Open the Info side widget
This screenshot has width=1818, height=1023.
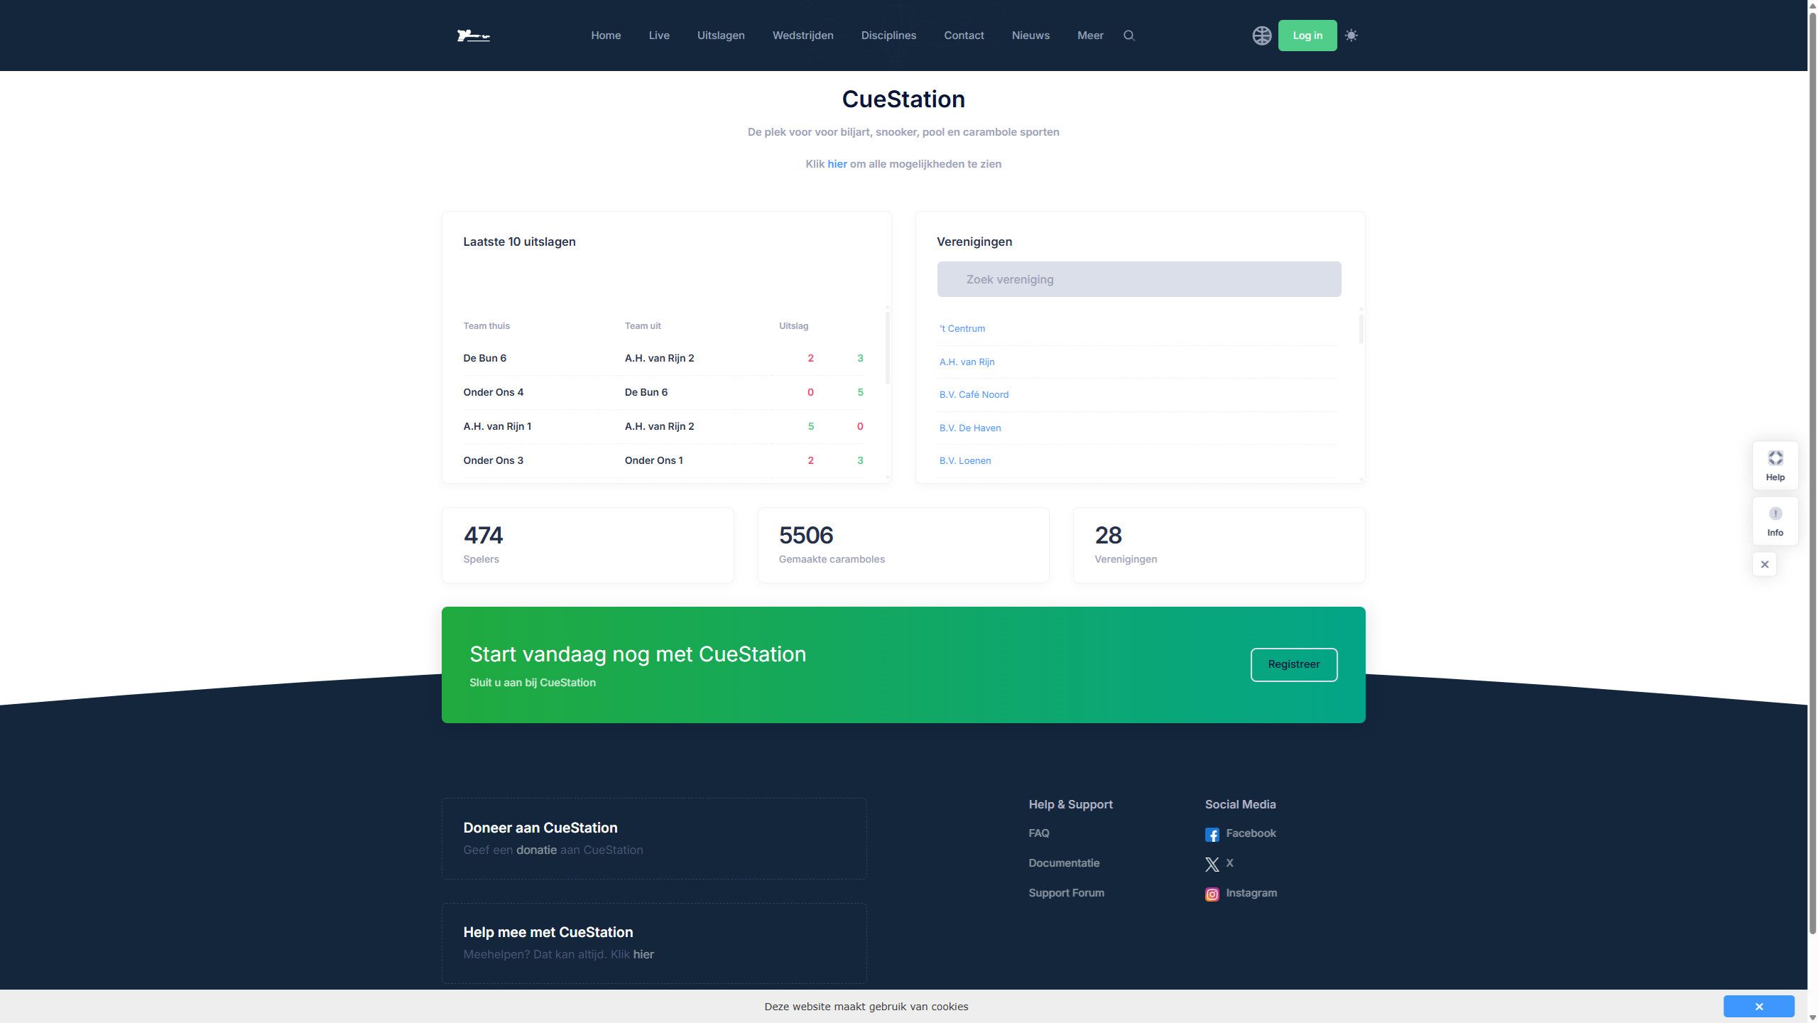click(1775, 521)
